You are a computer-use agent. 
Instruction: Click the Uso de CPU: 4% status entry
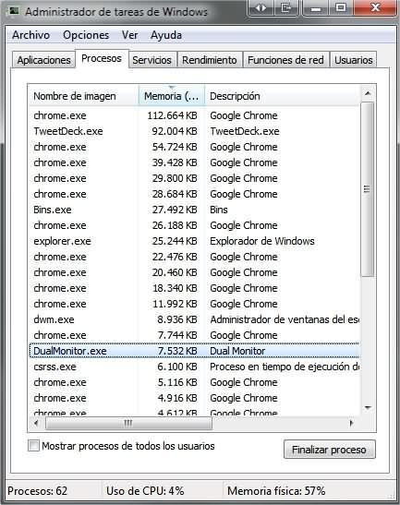tap(145, 491)
